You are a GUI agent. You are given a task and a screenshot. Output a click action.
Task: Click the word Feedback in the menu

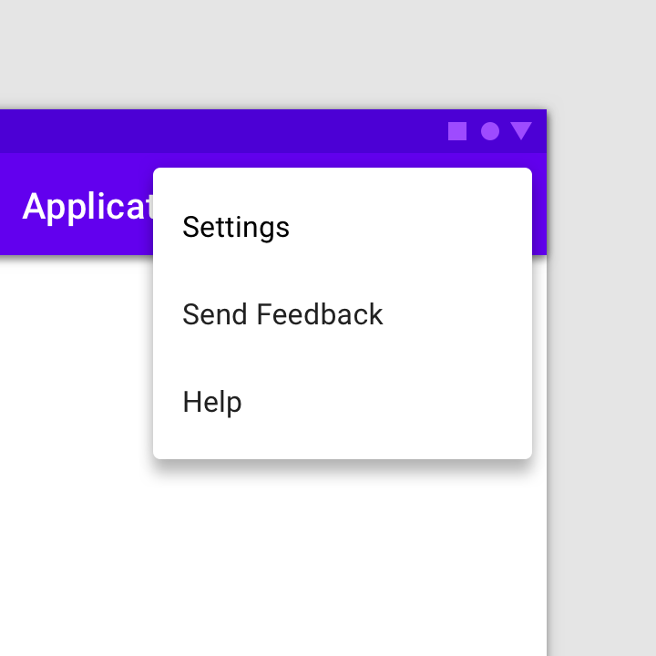(x=320, y=314)
